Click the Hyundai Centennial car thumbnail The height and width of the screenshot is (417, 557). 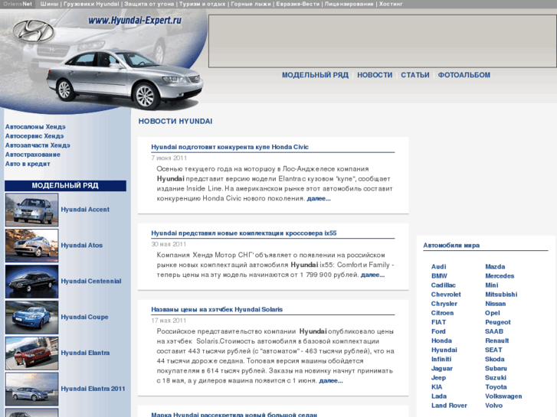[x=31, y=282]
